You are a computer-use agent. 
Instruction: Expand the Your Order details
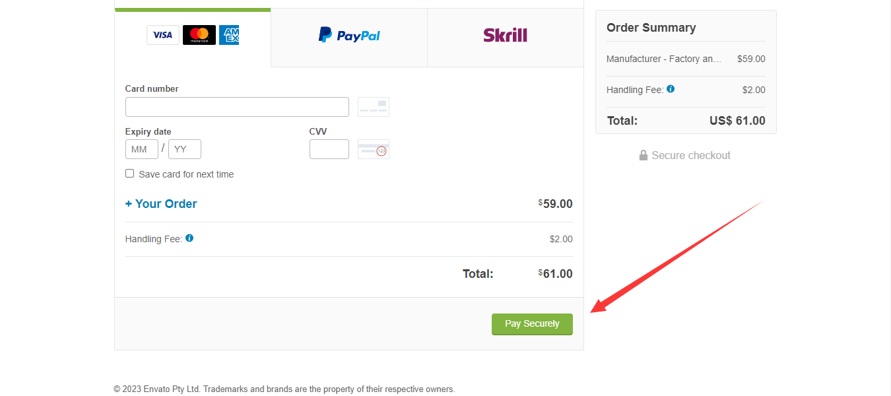[x=161, y=204]
